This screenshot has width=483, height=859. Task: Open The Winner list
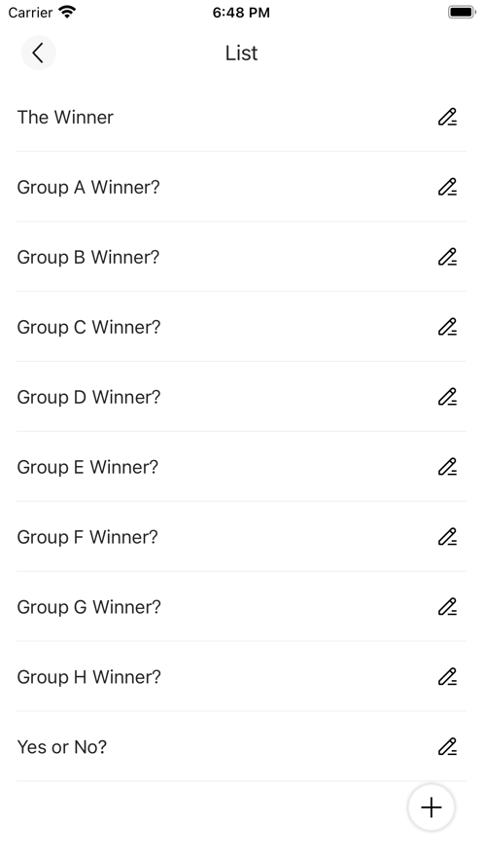tap(241, 118)
